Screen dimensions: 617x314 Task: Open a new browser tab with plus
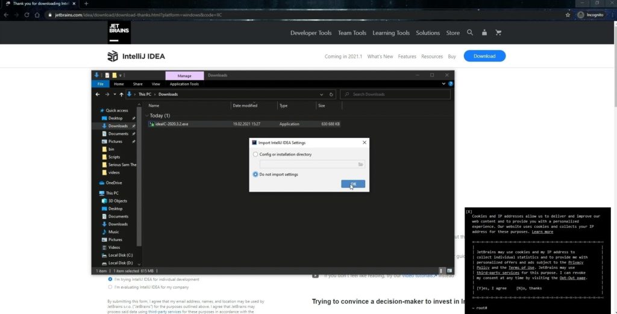click(x=86, y=4)
